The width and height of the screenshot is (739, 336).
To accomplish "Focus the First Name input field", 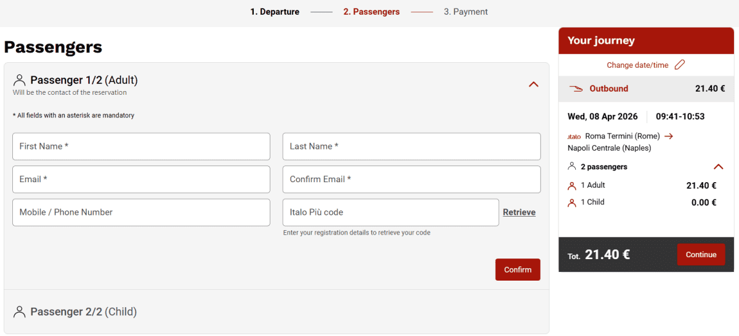I will point(141,146).
